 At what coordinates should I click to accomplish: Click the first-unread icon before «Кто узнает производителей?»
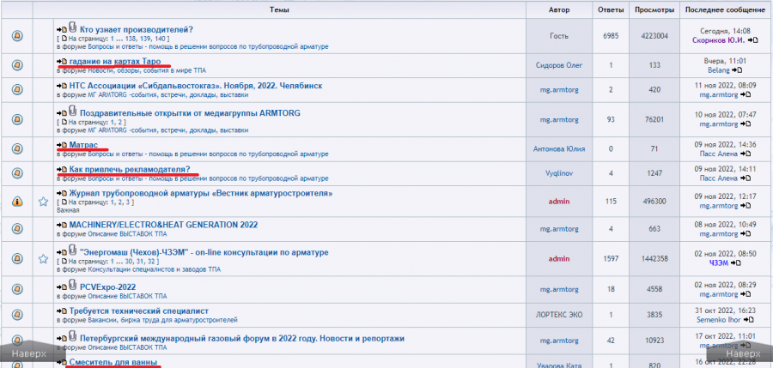[62, 30]
